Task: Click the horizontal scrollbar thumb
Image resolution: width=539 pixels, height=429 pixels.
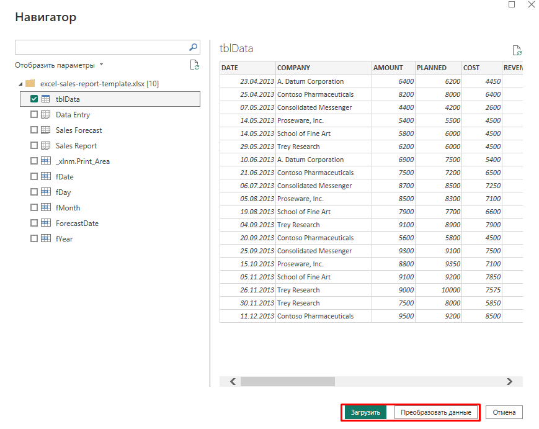Action: point(287,381)
